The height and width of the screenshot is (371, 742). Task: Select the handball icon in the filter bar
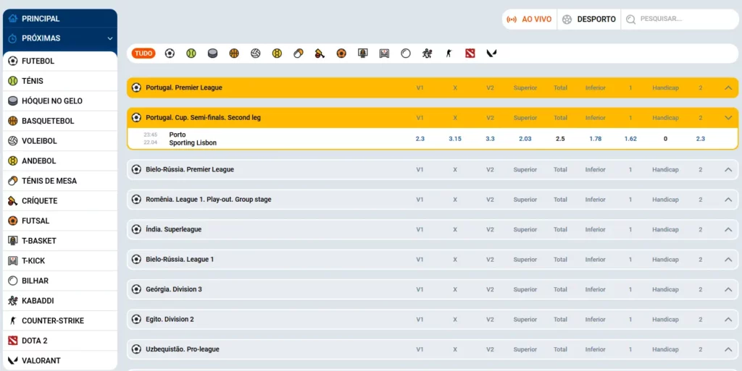(277, 54)
